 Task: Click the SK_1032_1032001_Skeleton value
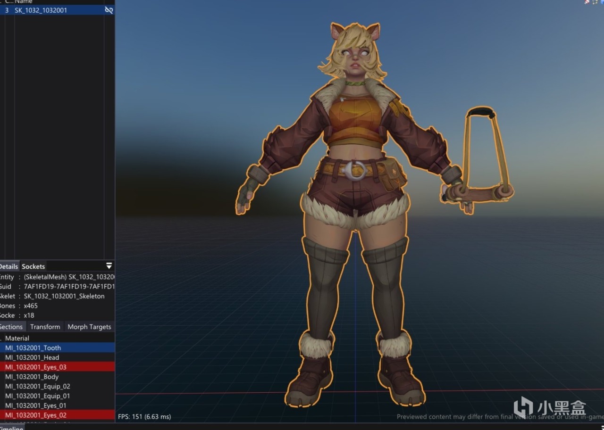(x=64, y=296)
